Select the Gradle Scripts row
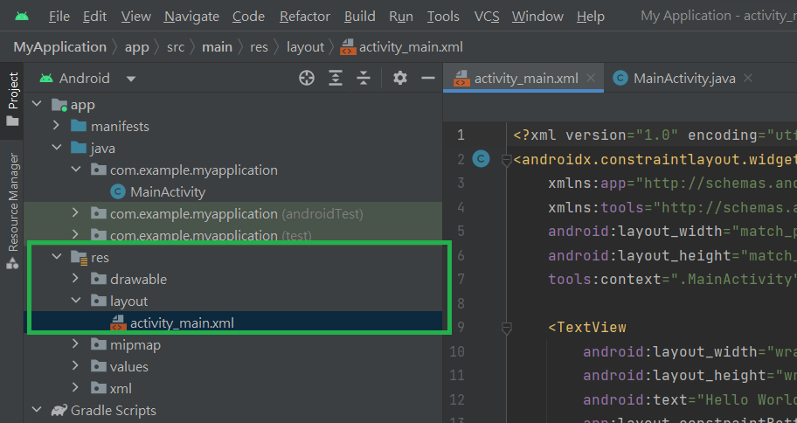The height and width of the screenshot is (423, 797). 232,410
